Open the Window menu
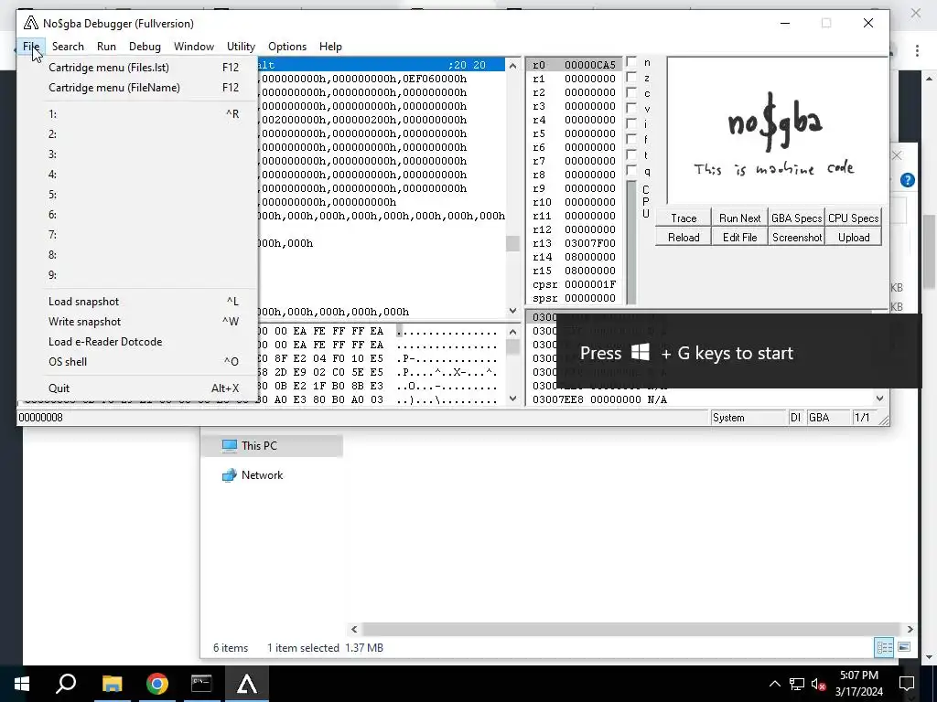This screenshot has width=937, height=702. 194,47
